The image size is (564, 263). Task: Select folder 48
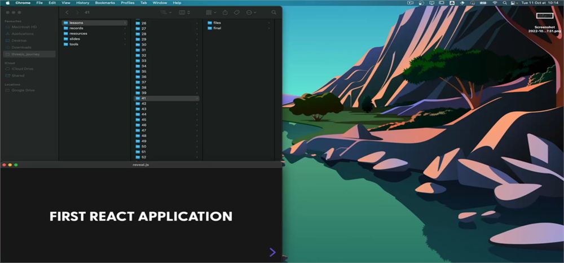click(166, 135)
